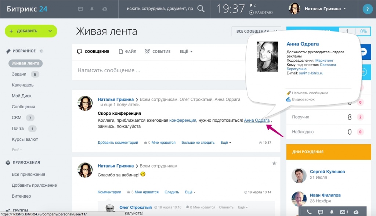This screenshot has width=376, height=216.
Task: Open Комментарии on webinar post
Action: coord(109,192)
